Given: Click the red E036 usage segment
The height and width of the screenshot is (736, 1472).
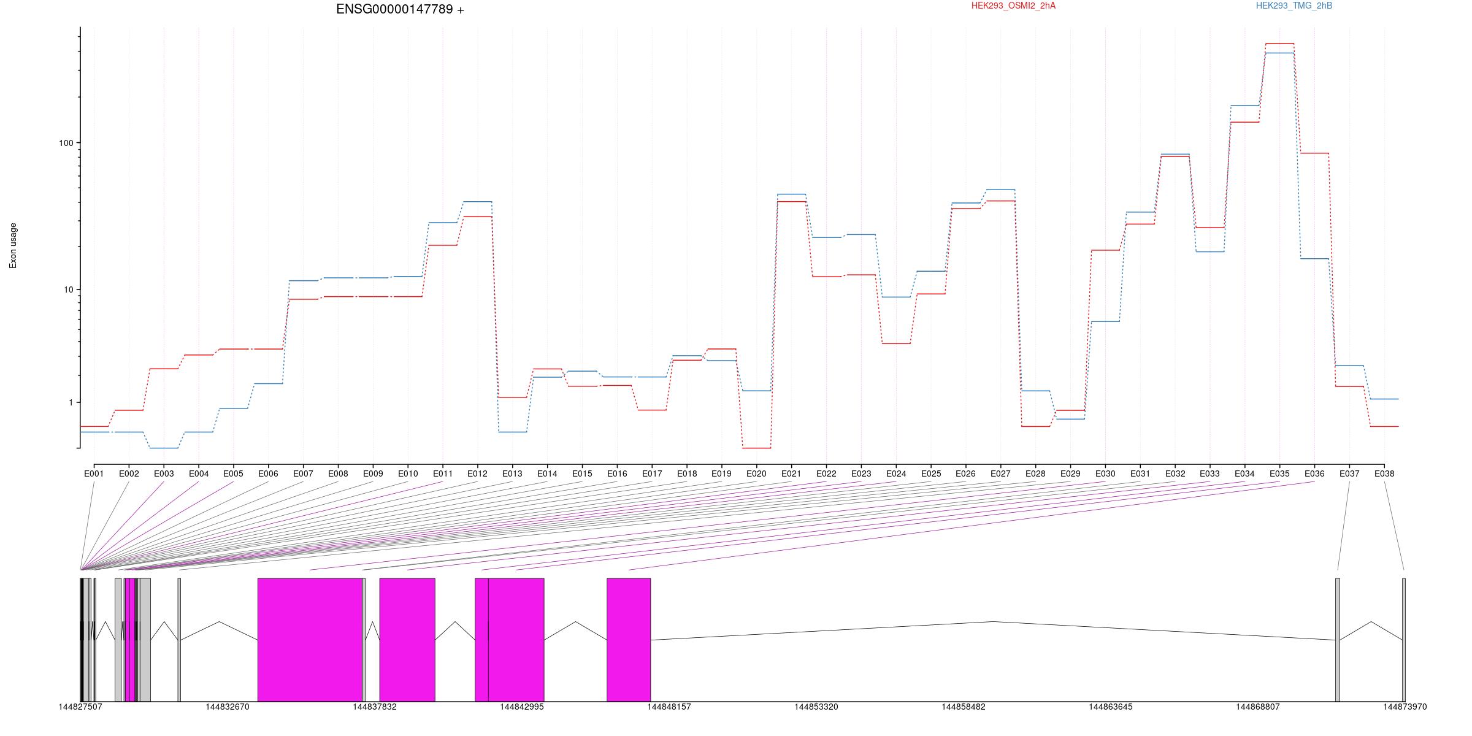Looking at the screenshot, I should (x=1314, y=153).
